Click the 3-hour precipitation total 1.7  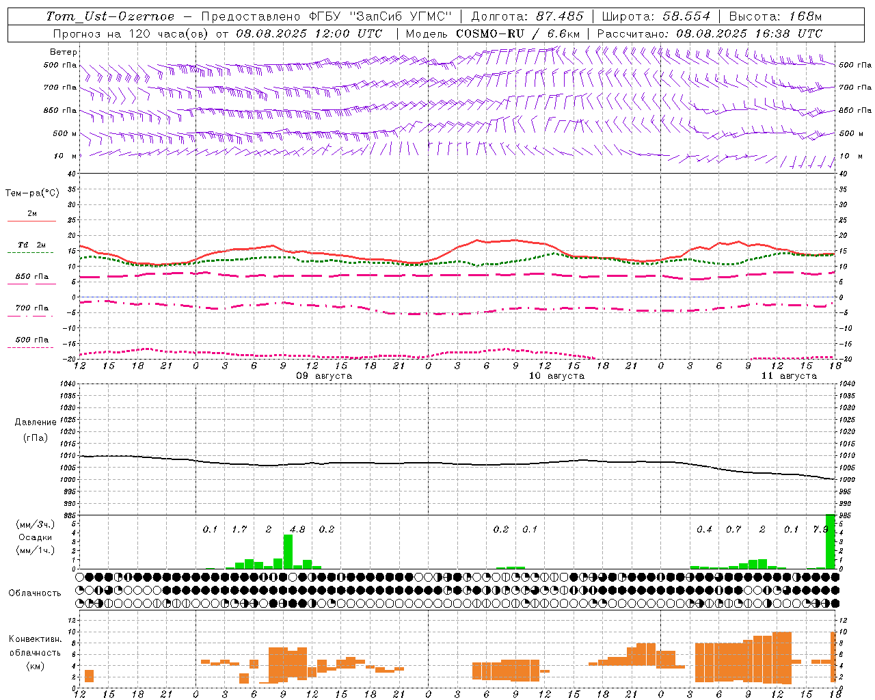(239, 529)
